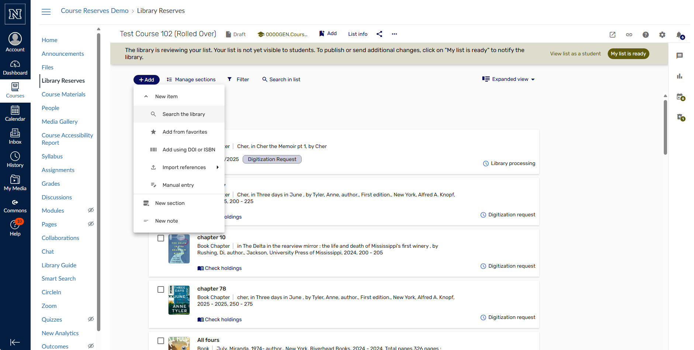Choose Manual entry

179,185
